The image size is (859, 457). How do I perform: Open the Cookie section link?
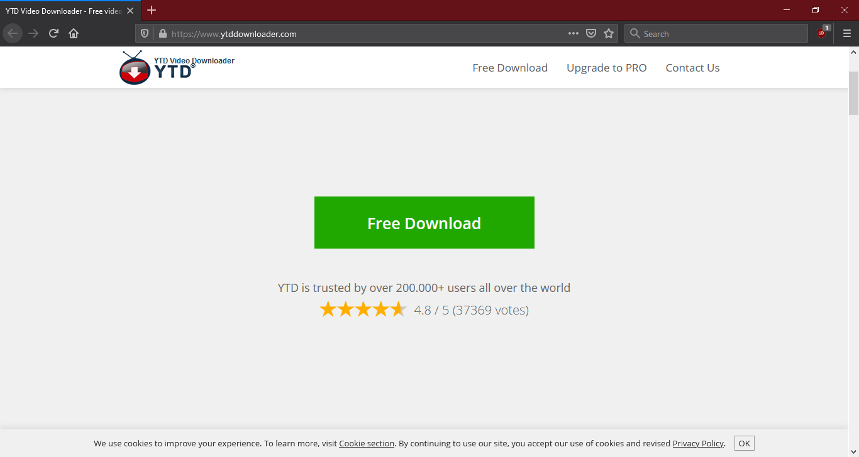click(367, 443)
